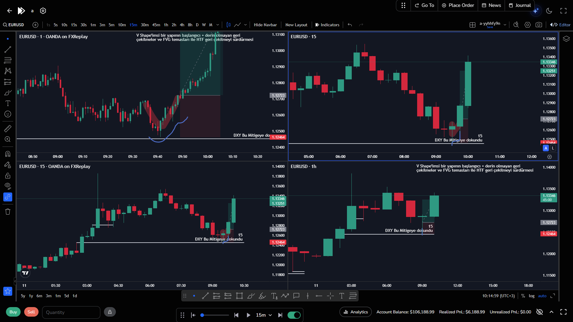The width and height of the screenshot is (573, 322).
Task: Open the layout grid selector icon
Action: [x=472, y=25]
